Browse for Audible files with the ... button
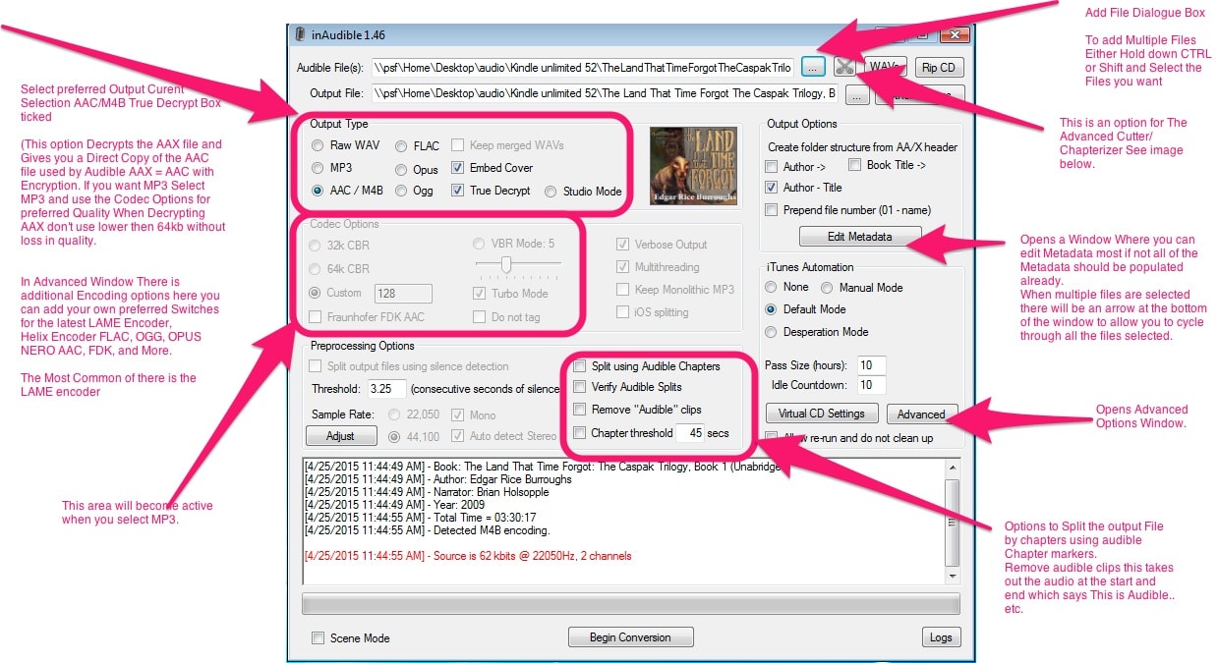Screen dimensions: 1218x663 click(813, 67)
